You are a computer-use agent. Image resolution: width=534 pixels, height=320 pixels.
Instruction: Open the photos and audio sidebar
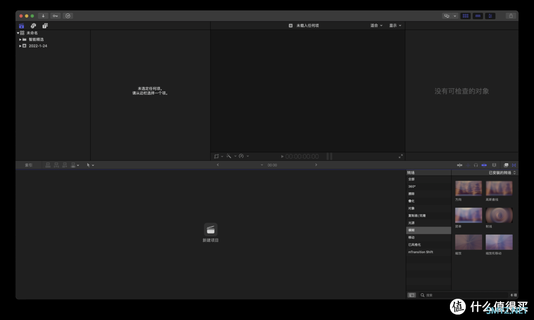click(33, 26)
